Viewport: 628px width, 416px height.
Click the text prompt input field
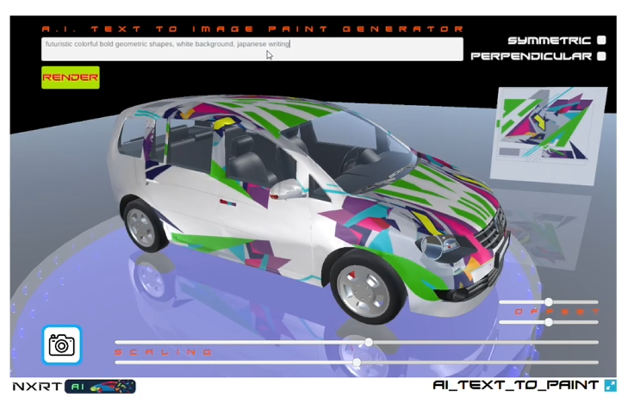pyautogui.click(x=252, y=49)
